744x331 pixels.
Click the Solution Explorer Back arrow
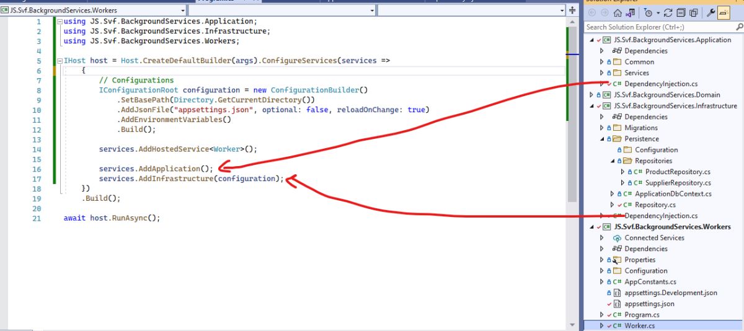591,13
